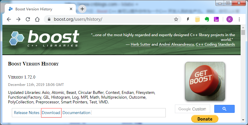Click the Boost Version History heading
This screenshot has height=125, width=248.
click(x=33, y=64)
